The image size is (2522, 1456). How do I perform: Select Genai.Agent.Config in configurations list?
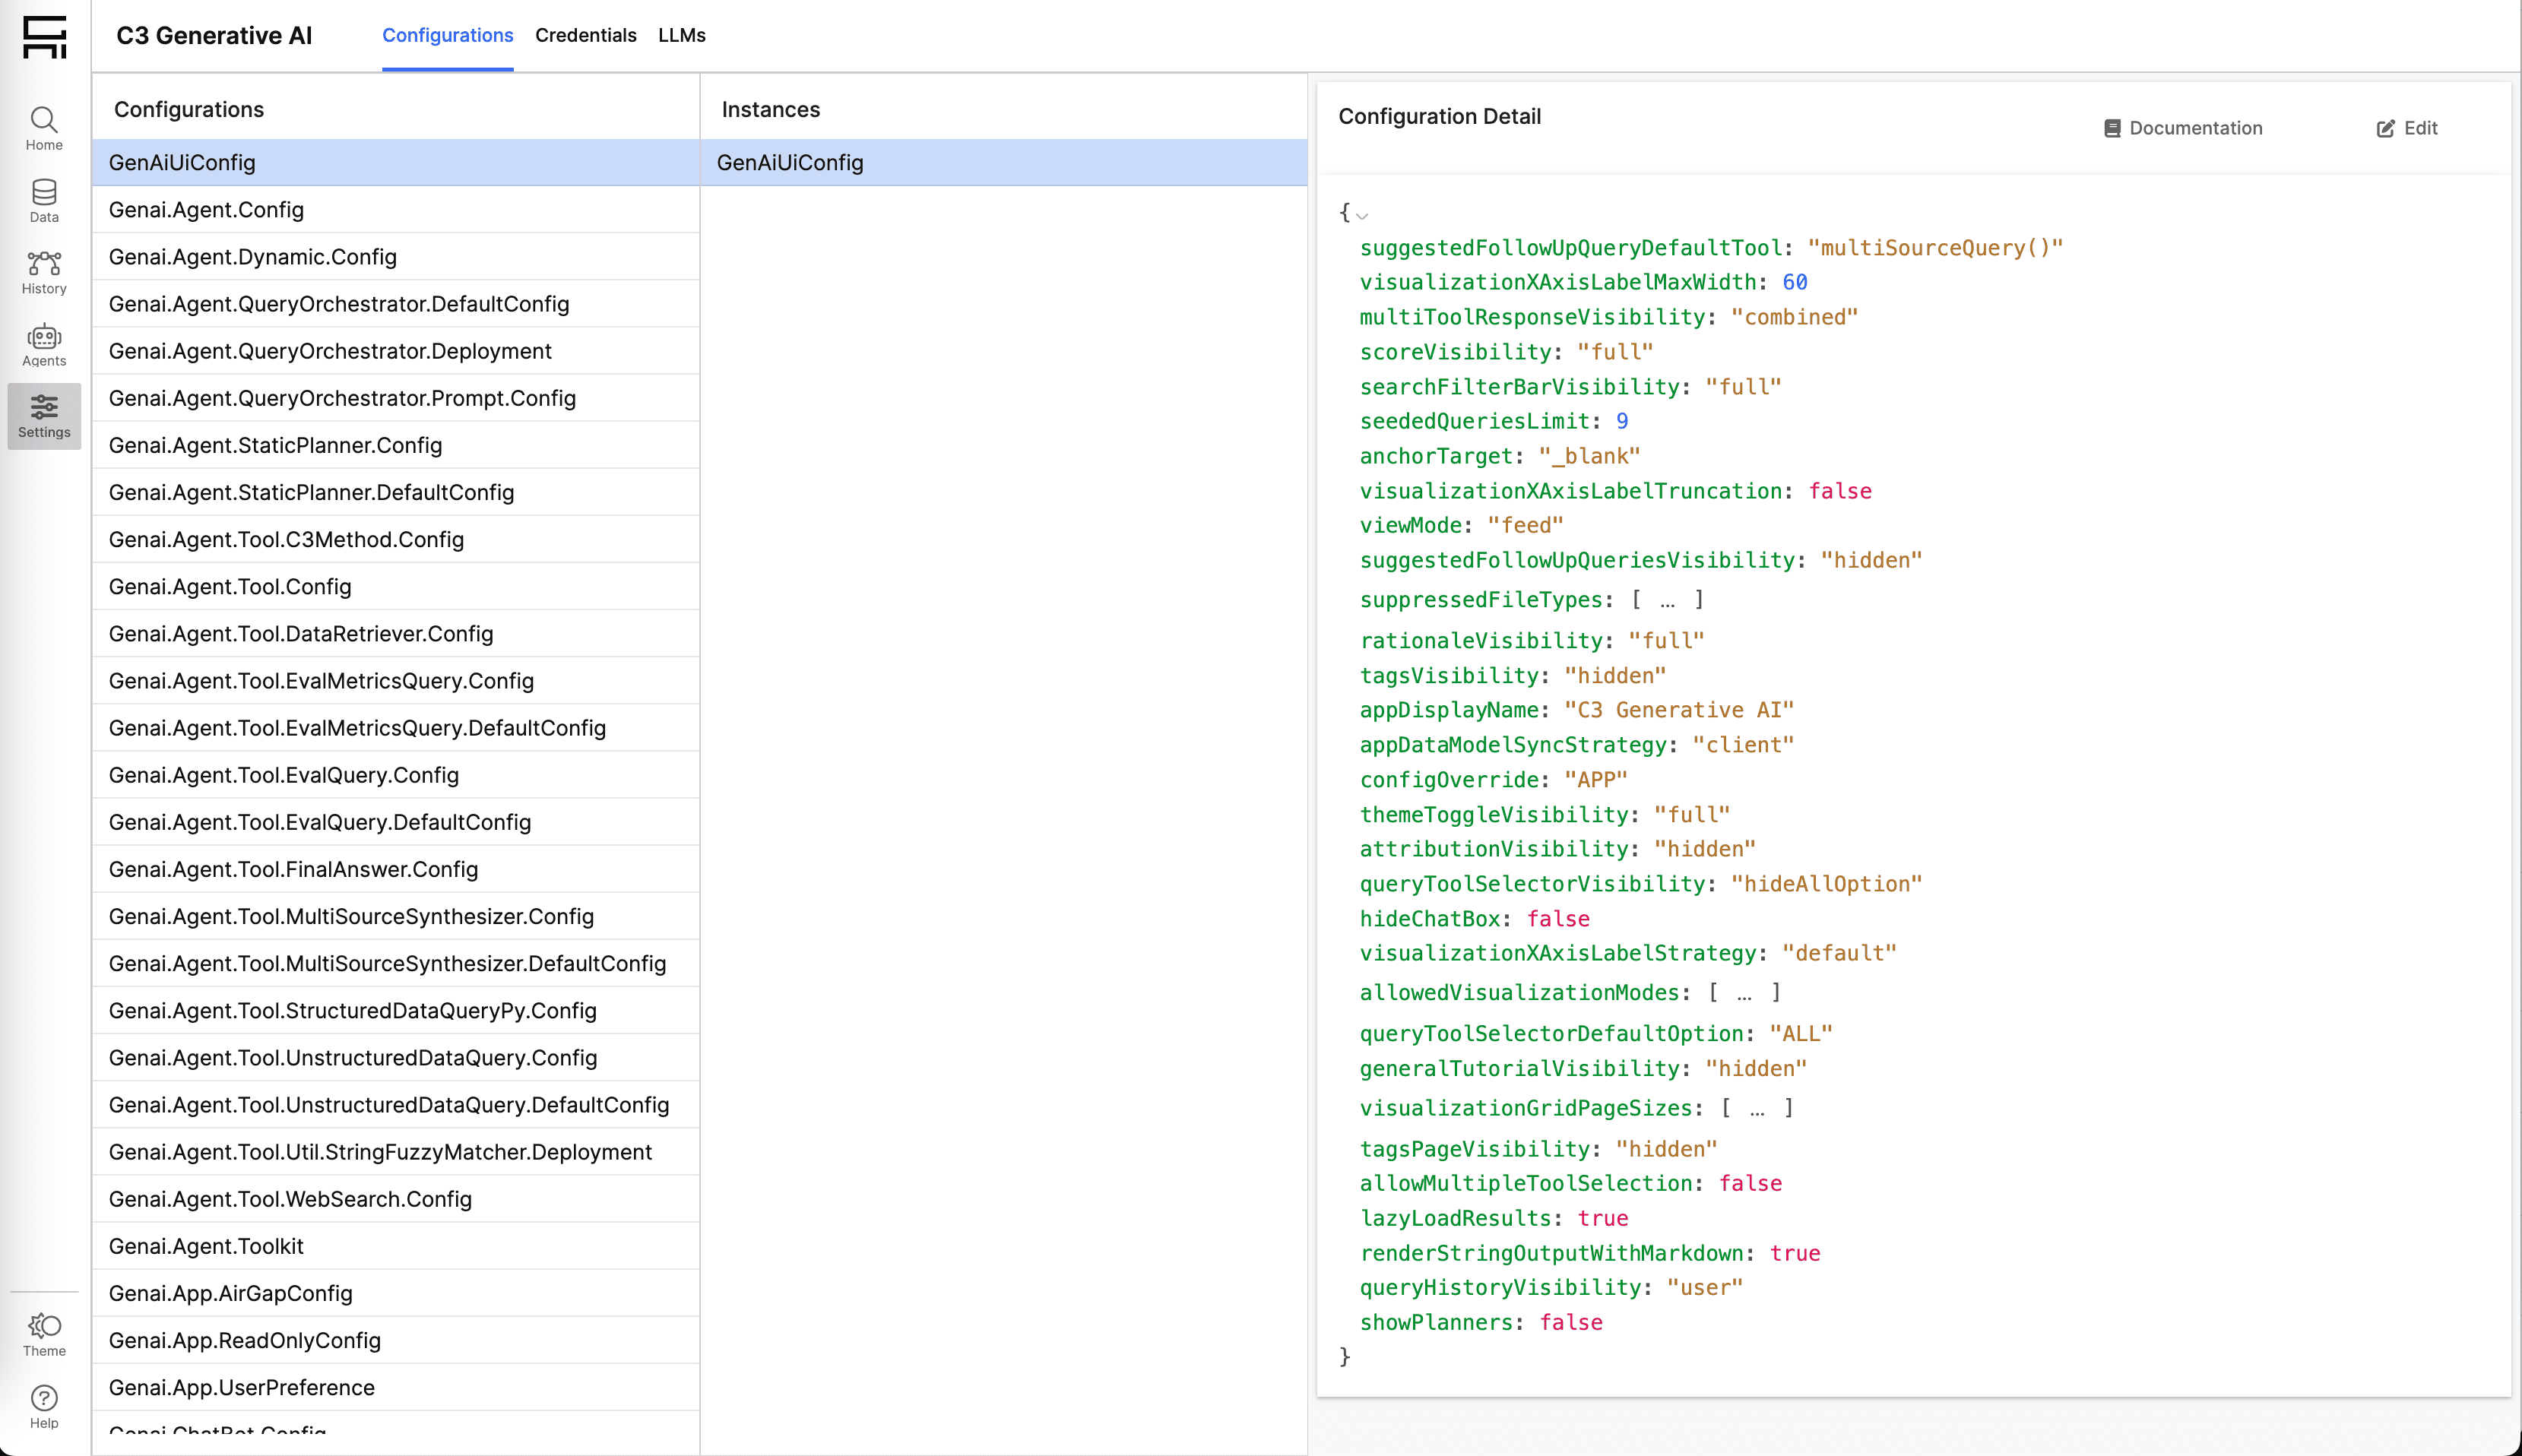[x=206, y=210]
